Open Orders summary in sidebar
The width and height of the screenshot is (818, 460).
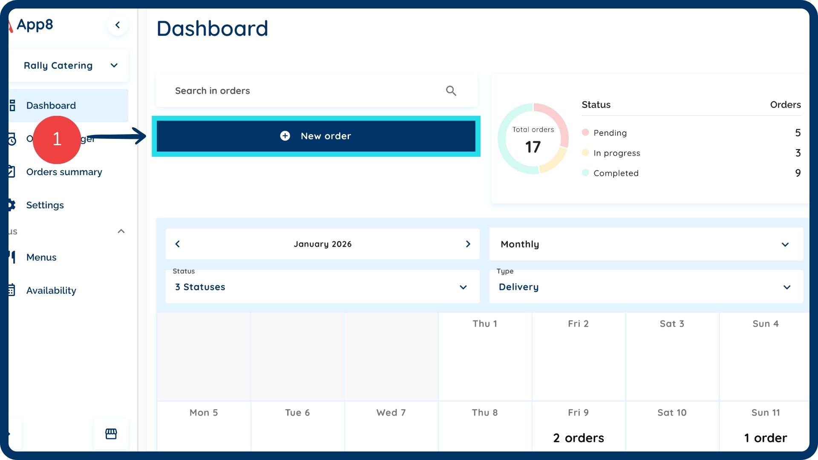(64, 172)
